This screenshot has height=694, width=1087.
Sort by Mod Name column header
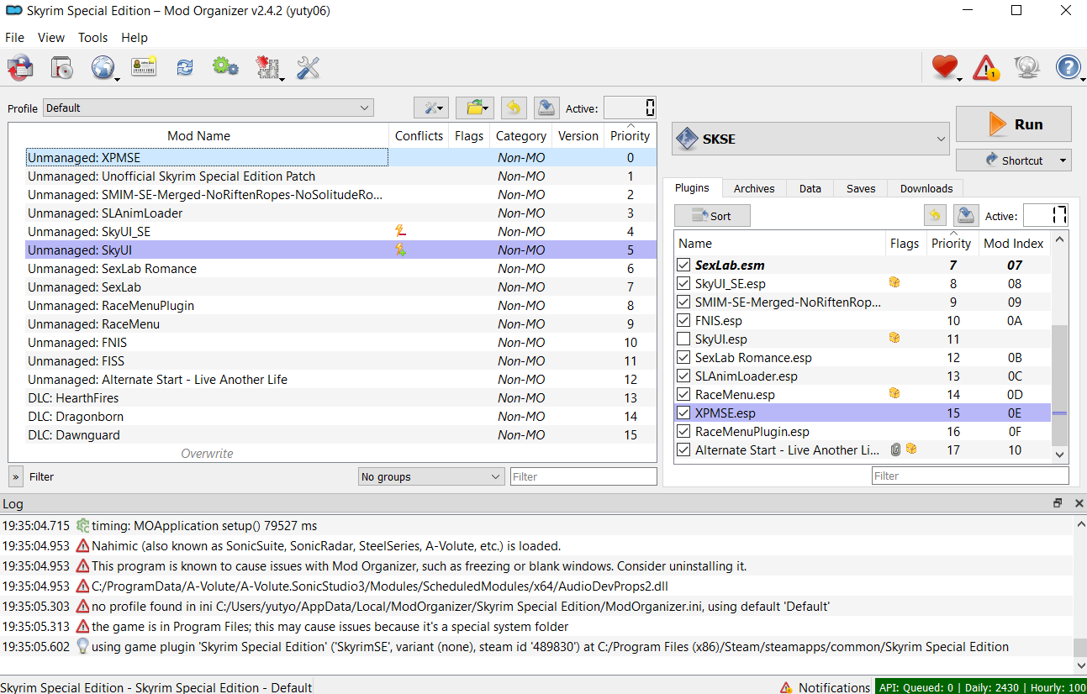pyautogui.click(x=198, y=135)
